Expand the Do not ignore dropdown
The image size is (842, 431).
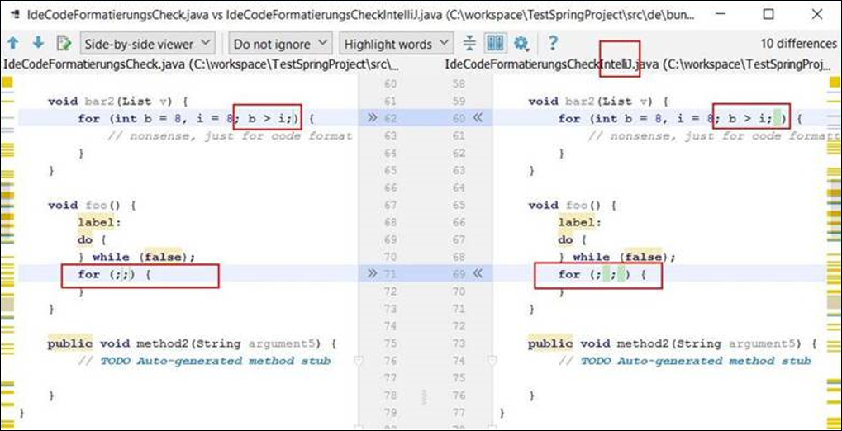[x=280, y=43]
